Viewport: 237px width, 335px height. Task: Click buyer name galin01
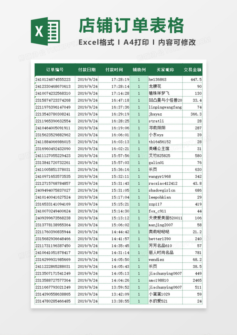156,163
